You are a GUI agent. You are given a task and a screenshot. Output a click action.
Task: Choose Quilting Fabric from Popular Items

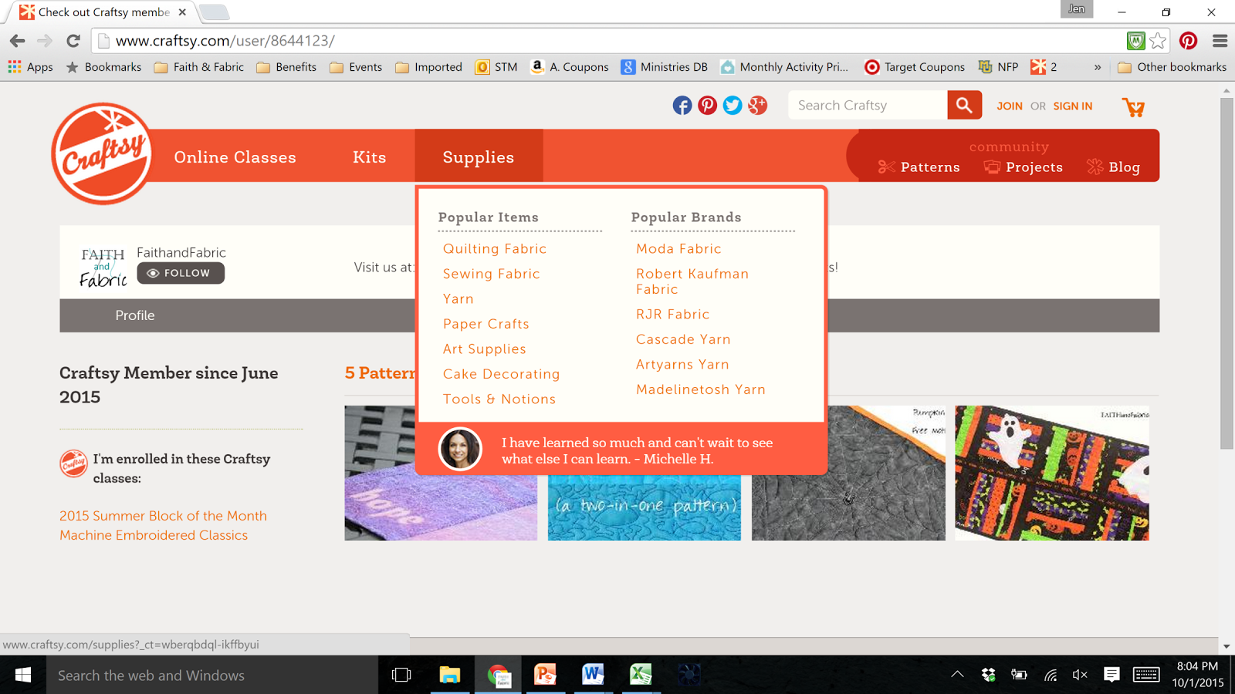click(x=495, y=248)
